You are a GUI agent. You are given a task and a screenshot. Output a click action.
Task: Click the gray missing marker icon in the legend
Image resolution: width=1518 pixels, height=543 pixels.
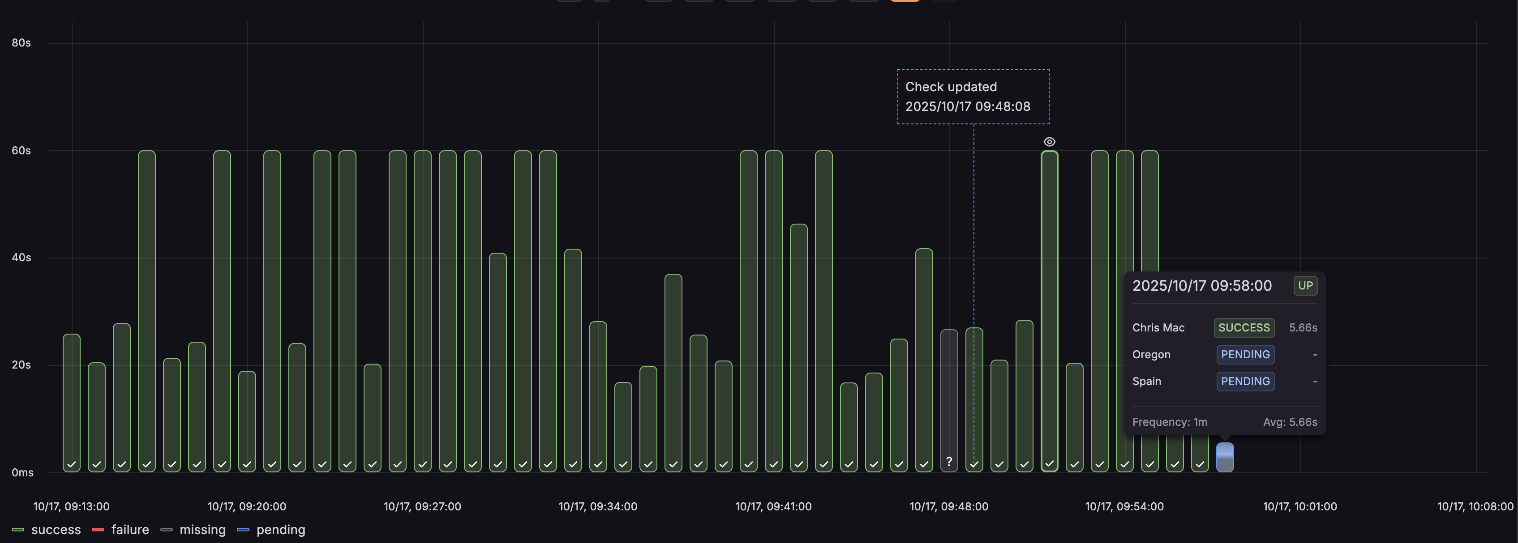pyautogui.click(x=166, y=530)
